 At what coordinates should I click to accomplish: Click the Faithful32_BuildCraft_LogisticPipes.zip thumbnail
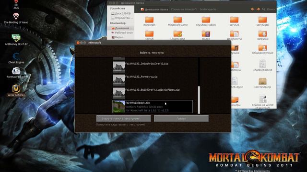point(119,93)
